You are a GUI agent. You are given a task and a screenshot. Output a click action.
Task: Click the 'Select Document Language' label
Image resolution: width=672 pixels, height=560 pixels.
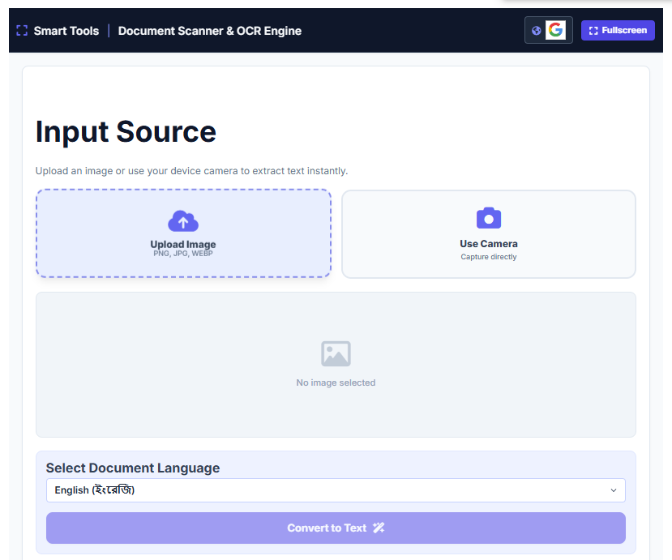(x=133, y=468)
